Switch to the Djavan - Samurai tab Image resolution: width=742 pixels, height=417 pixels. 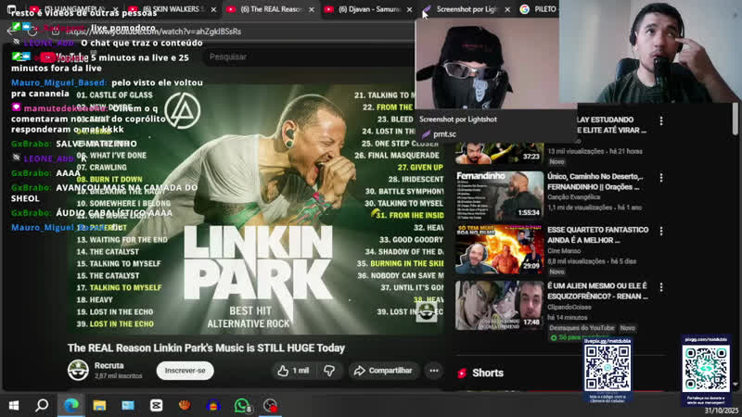click(x=366, y=9)
